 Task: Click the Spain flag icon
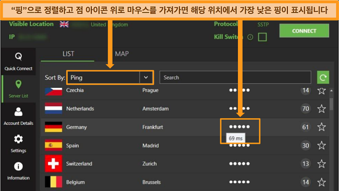[x=53, y=145]
